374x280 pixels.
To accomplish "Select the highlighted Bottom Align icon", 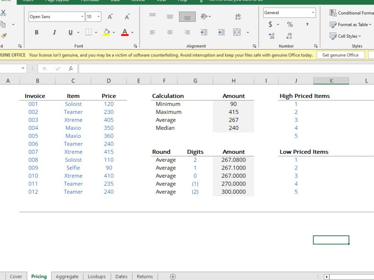I will pyautogui.click(x=187, y=17).
